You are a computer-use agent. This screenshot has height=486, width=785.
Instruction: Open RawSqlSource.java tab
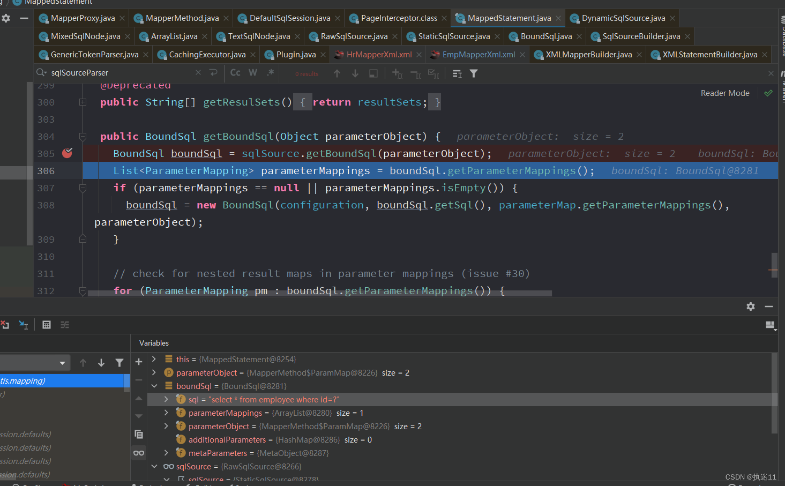tap(354, 36)
